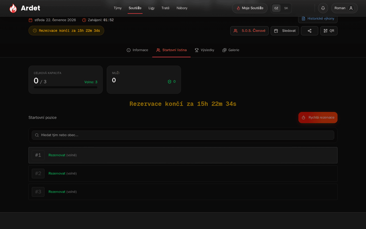366x229 pixels.
Task: Switch language to CZ
Action: click(x=276, y=8)
